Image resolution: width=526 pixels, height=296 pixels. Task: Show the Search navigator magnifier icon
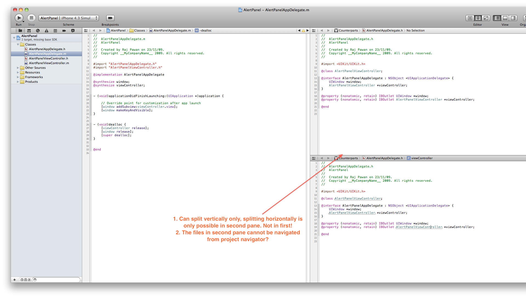38,31
